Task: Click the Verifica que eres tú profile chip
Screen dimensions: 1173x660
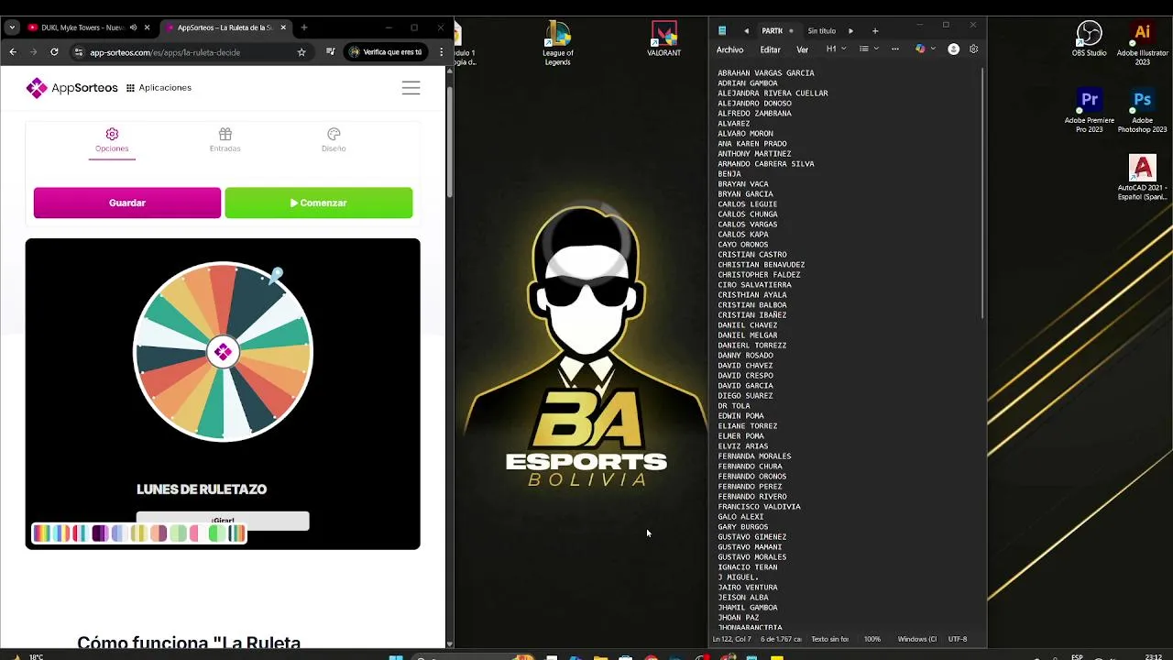Action: (386, 52)
